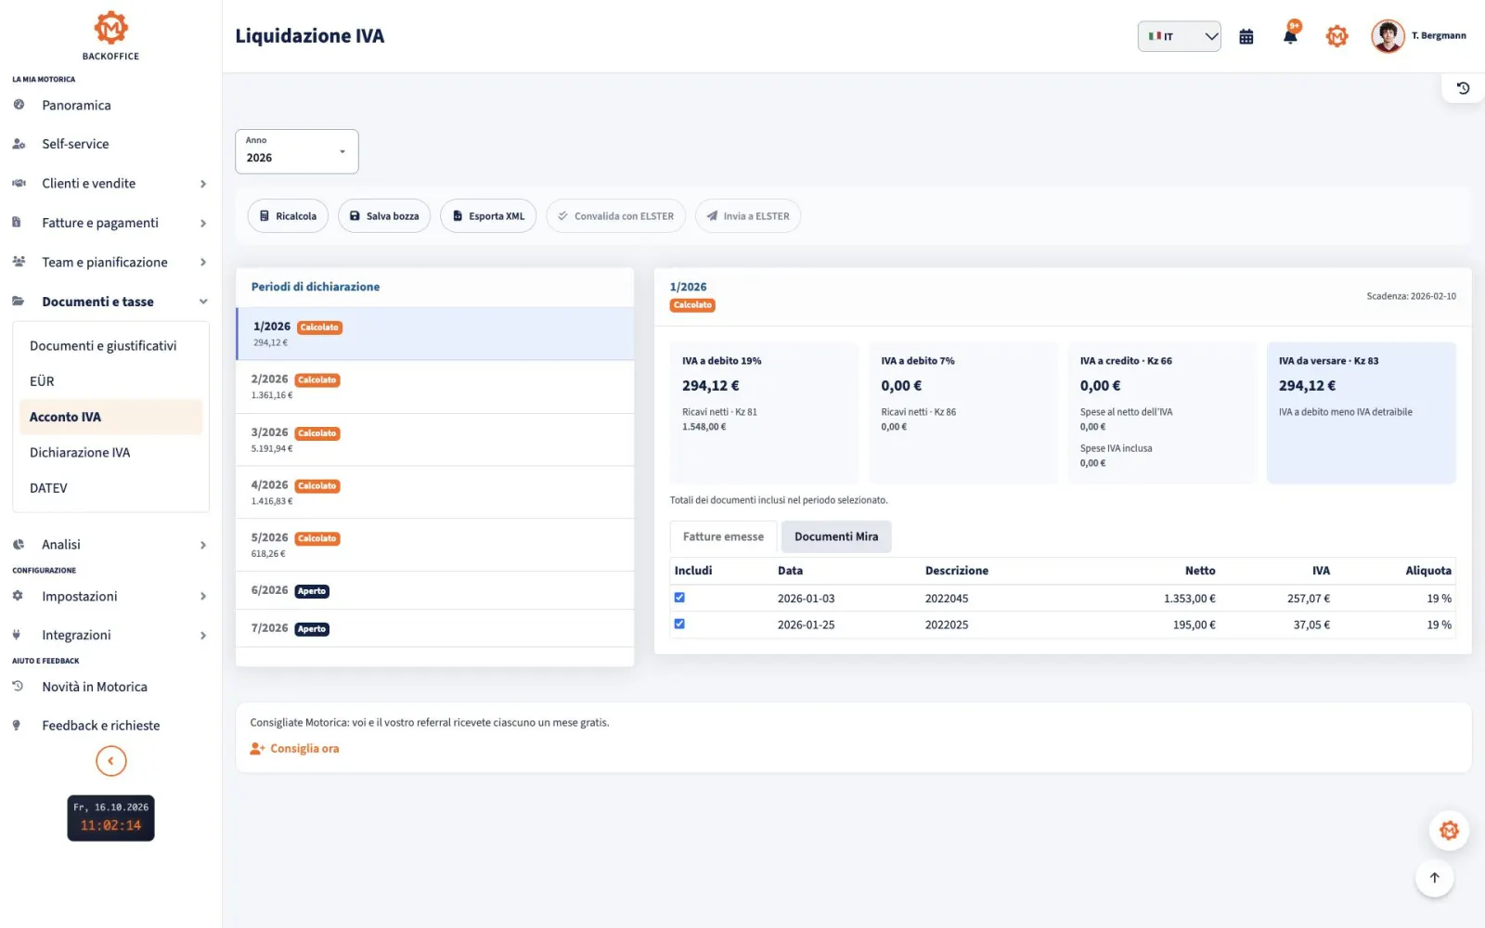
Task: Toggle include checkbox for document 2022025
Action: [x=679, y=624]
